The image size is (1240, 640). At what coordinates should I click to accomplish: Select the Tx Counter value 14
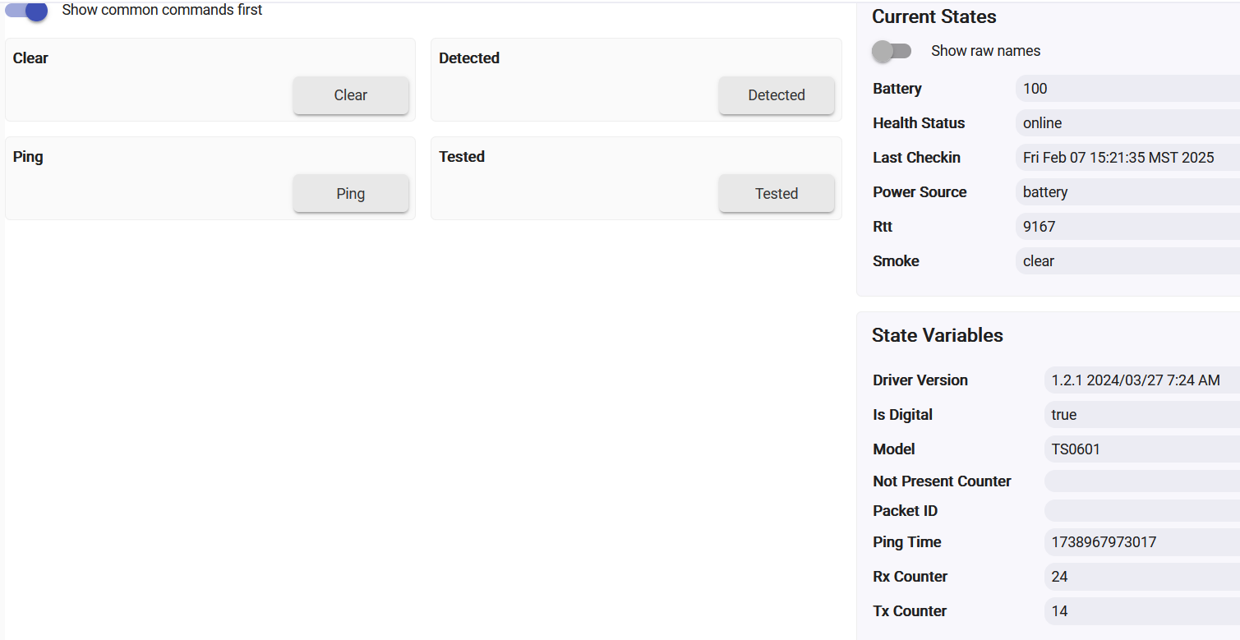1142,611
